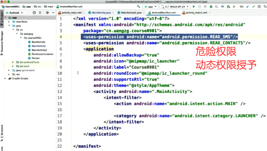The image size is (267, 151).
Task: Click the android:theme attribute line
Action: tap(134, 86)
